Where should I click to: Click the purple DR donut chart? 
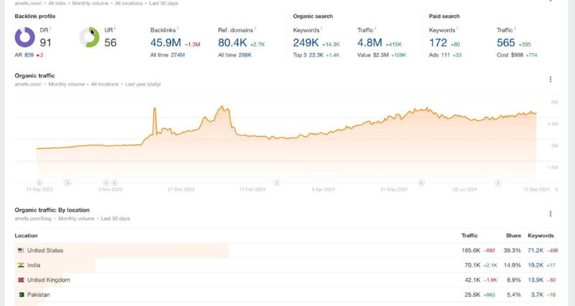click(x=24, y=37)
